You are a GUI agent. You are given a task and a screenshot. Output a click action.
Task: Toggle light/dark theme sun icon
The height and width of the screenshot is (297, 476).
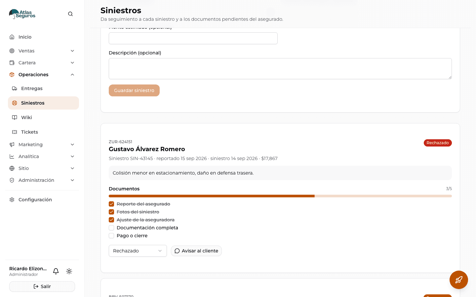(69, 271)
